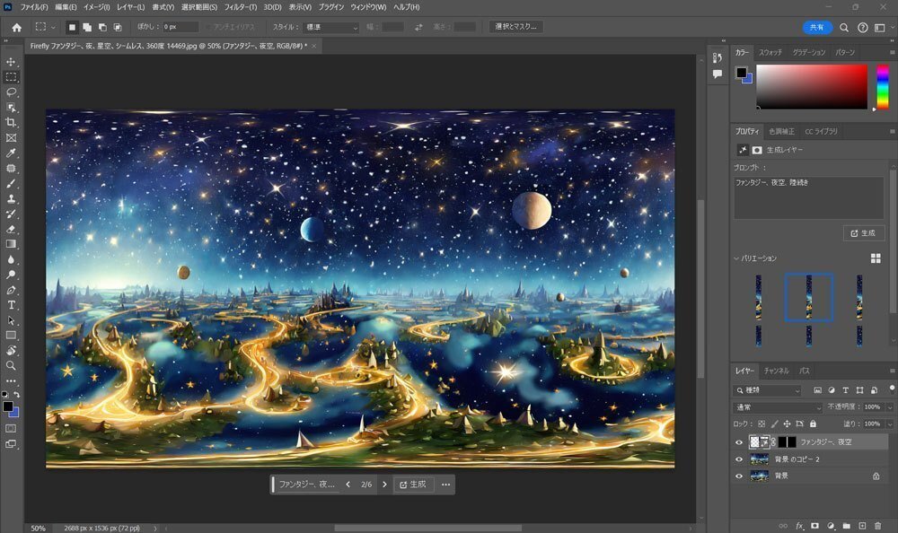Hide the 背景 のコピー 2 layer eye
Screen dimensions: 898x533
coord(739,459)
